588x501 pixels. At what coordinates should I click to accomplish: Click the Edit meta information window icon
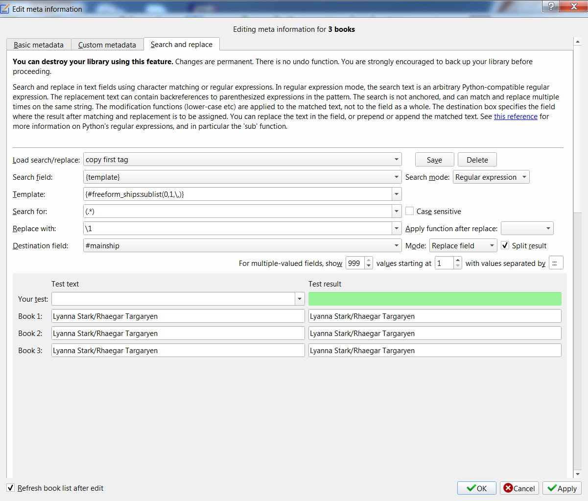point(5,8)
